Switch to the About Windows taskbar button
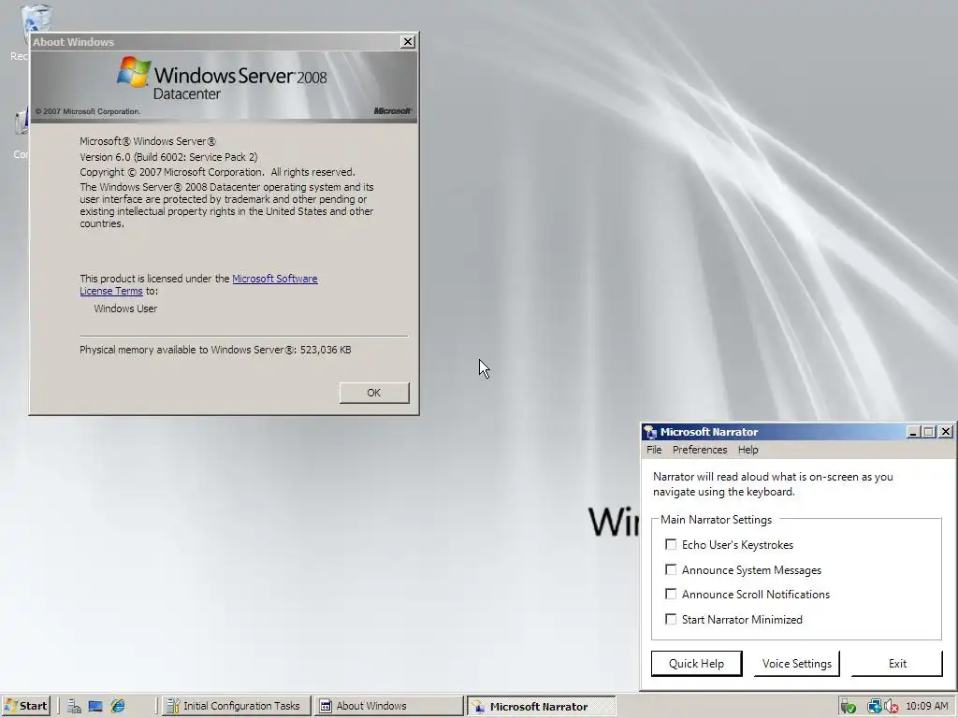Image resolution: width=958 pixels, height=718 pixels. tap(388, 707)
